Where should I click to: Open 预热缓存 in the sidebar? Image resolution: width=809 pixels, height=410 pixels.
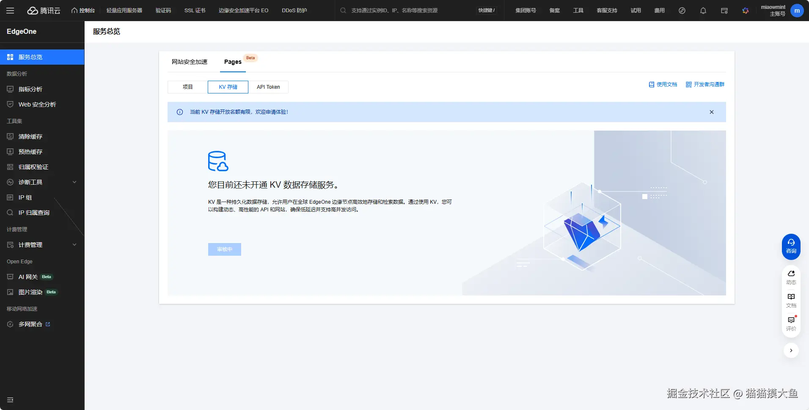(42, 152)
